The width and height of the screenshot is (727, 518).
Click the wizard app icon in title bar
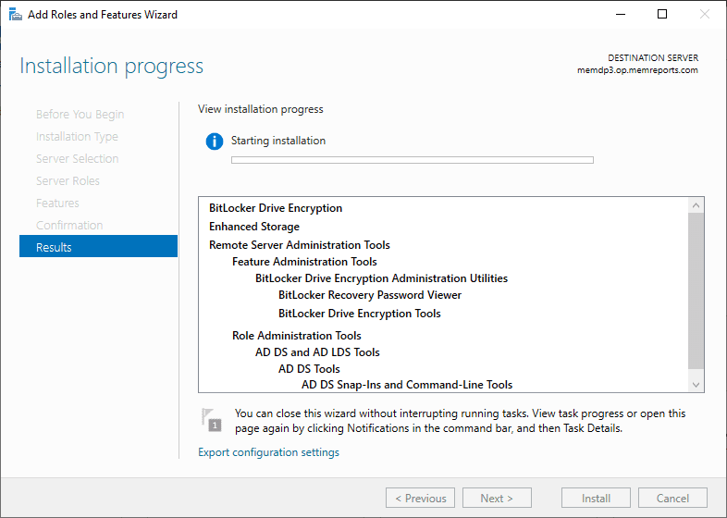(16, 15)
